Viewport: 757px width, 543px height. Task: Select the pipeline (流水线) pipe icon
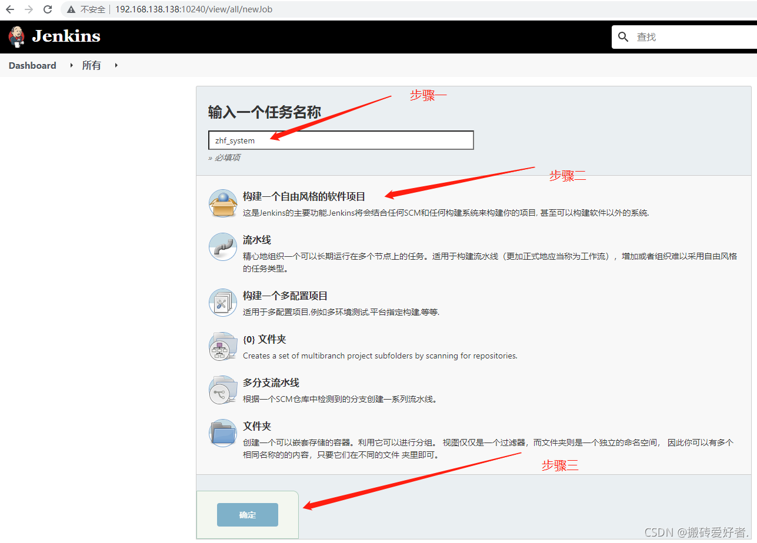click(223, 247)
